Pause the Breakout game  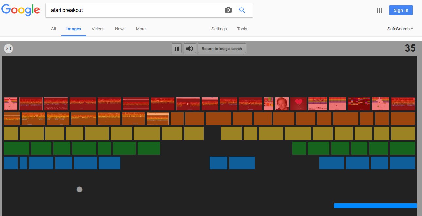[177, 49]
